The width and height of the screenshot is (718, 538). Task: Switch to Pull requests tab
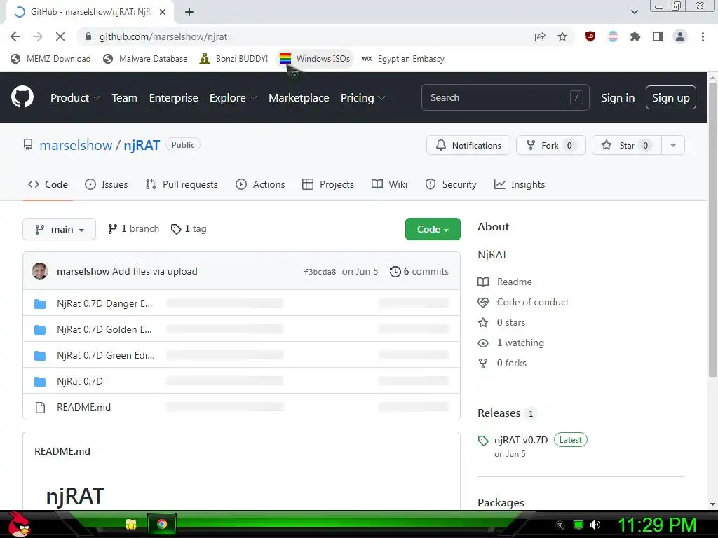182,184
